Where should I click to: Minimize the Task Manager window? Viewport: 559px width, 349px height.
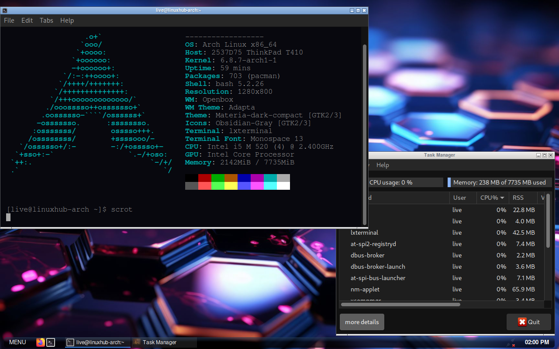[538, 155]
